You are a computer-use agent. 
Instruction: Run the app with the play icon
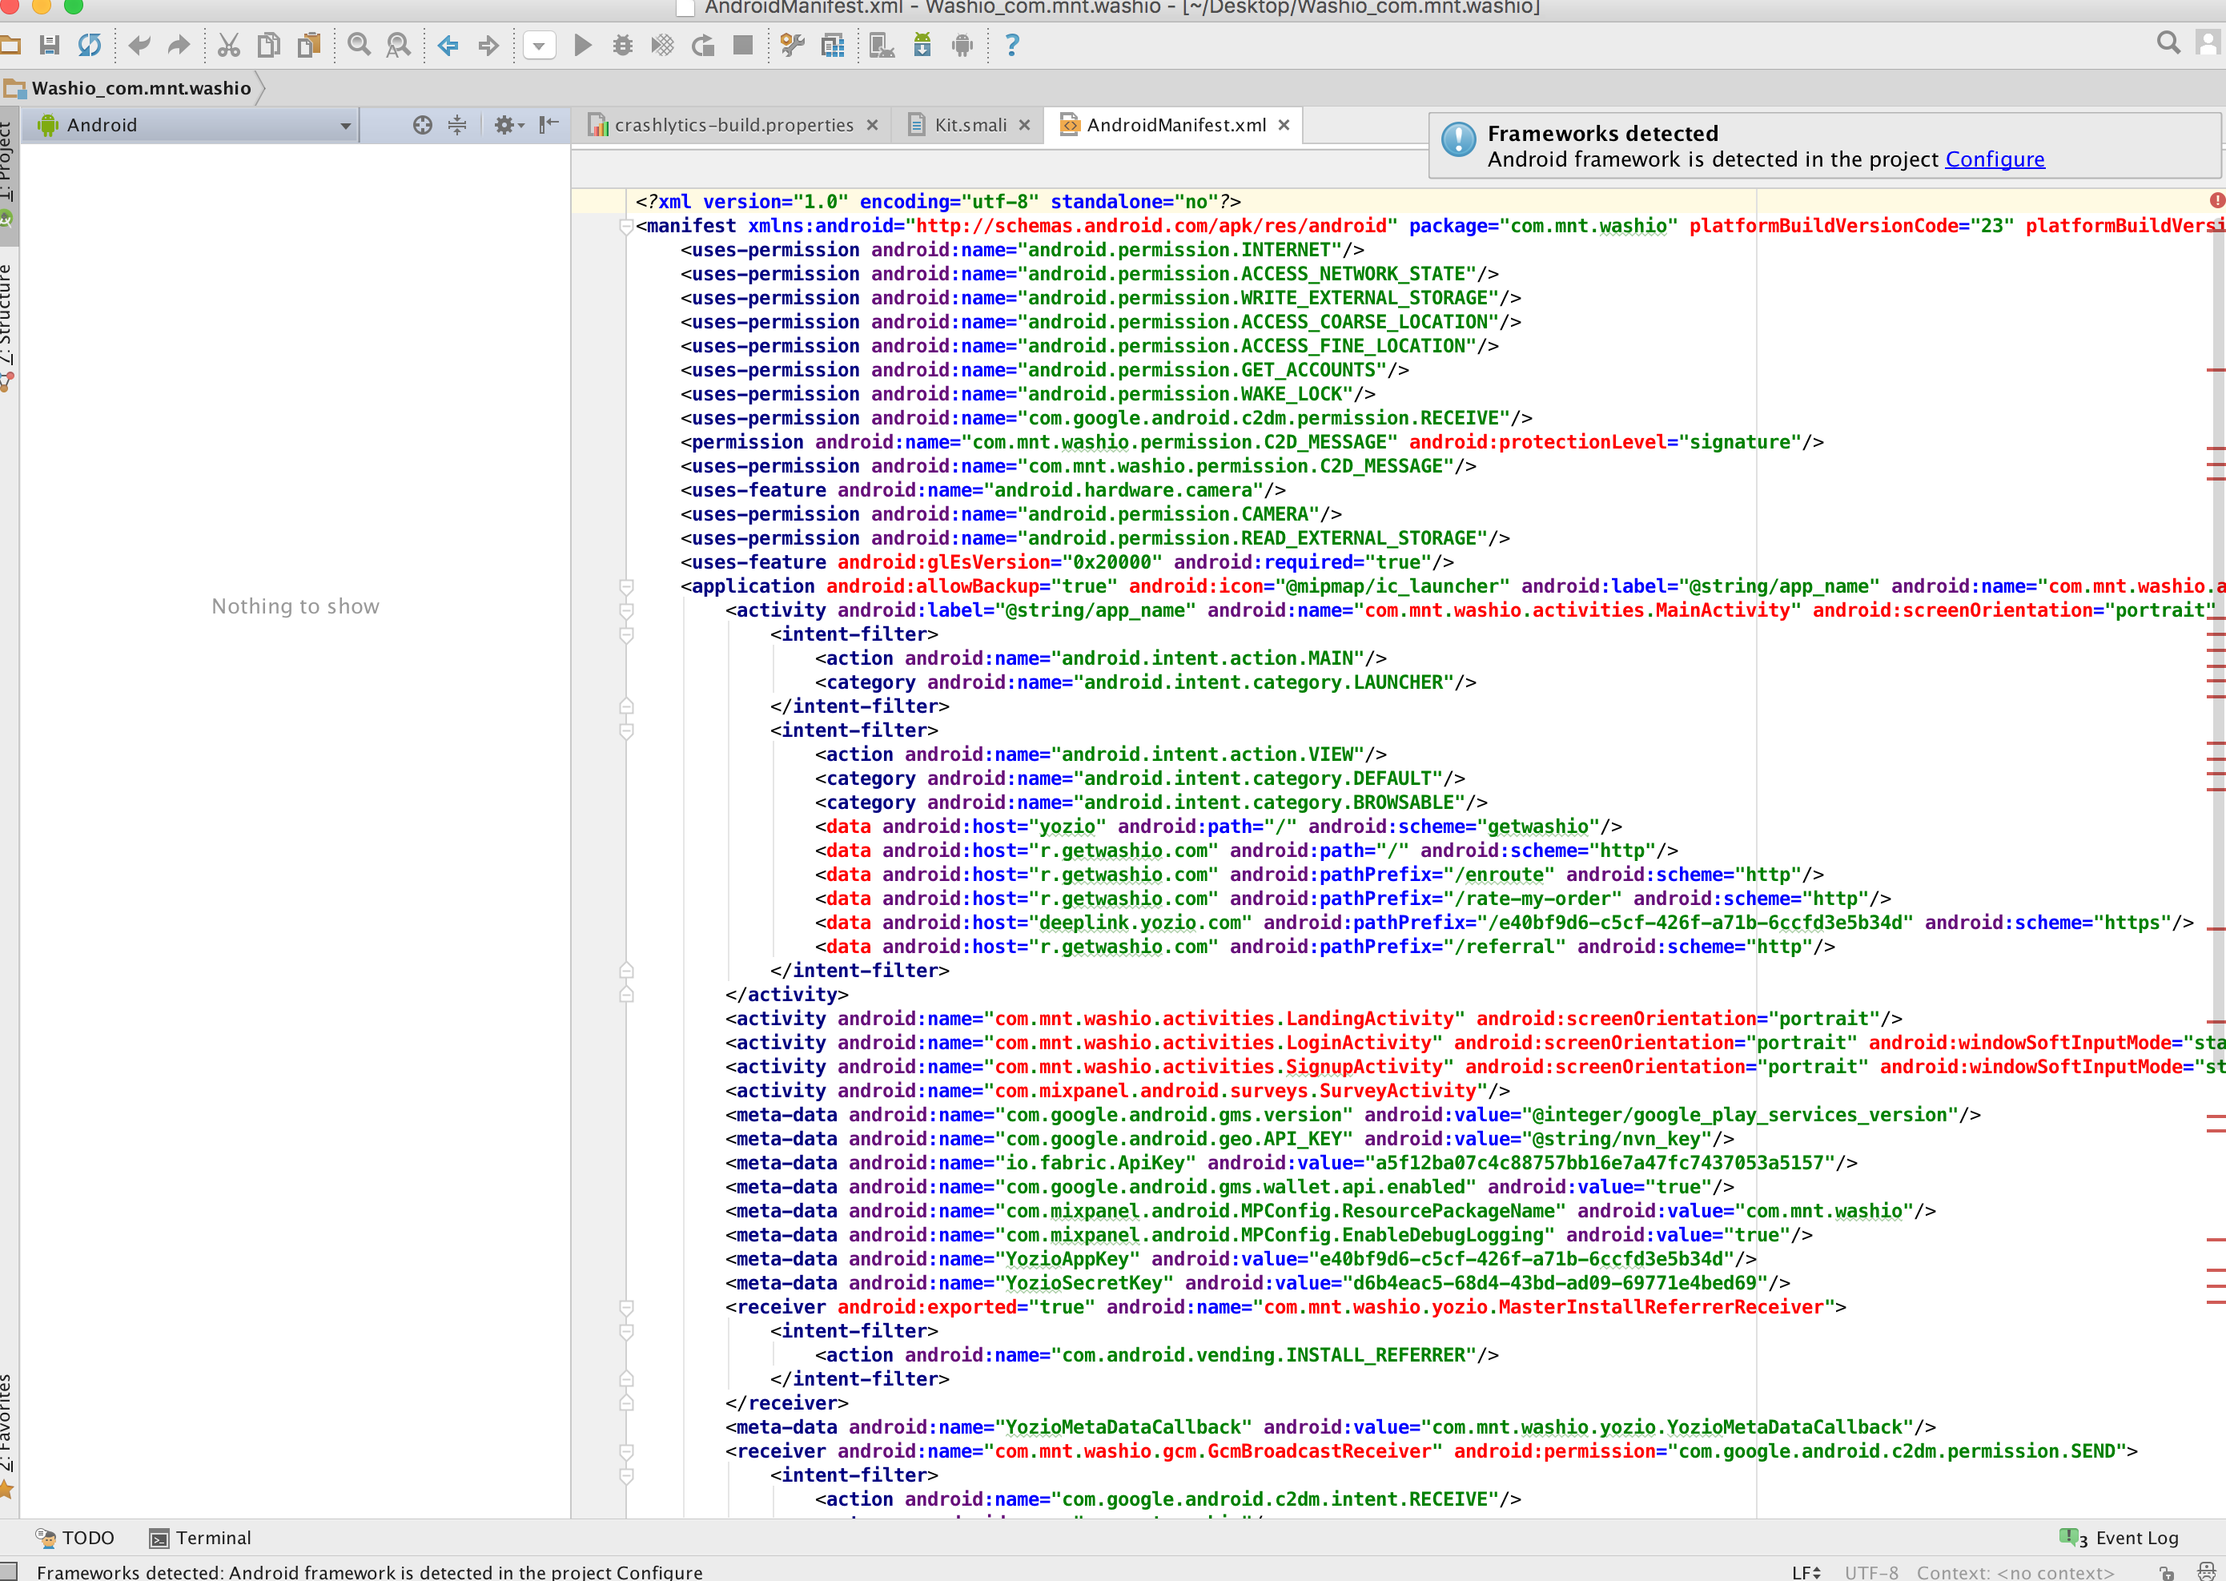(582, 45)
